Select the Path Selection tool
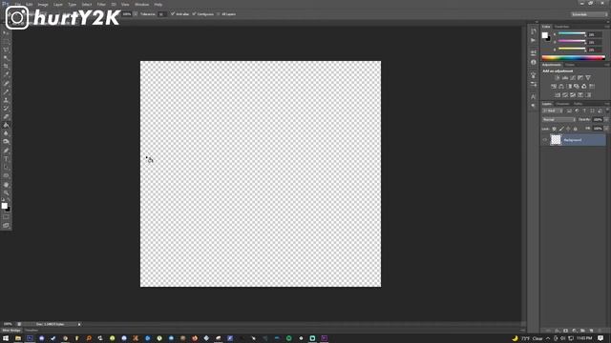The height and width of the screenshot is (343, 611). 6,168
